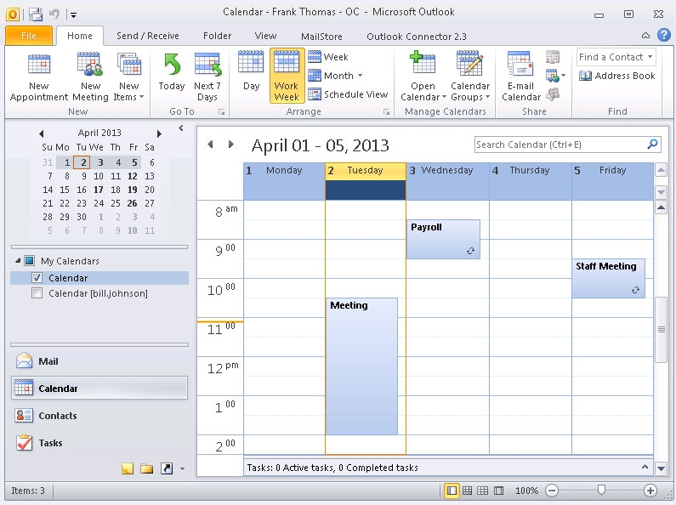Create a New Meeting
676x505 pixels.
pyautogui.click(x=90, y=77)
